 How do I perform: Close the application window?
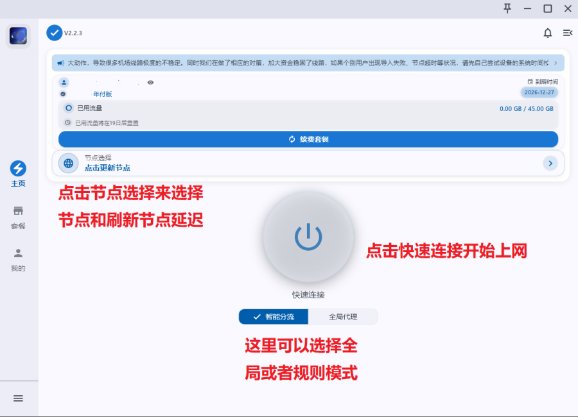click(568, 8)
